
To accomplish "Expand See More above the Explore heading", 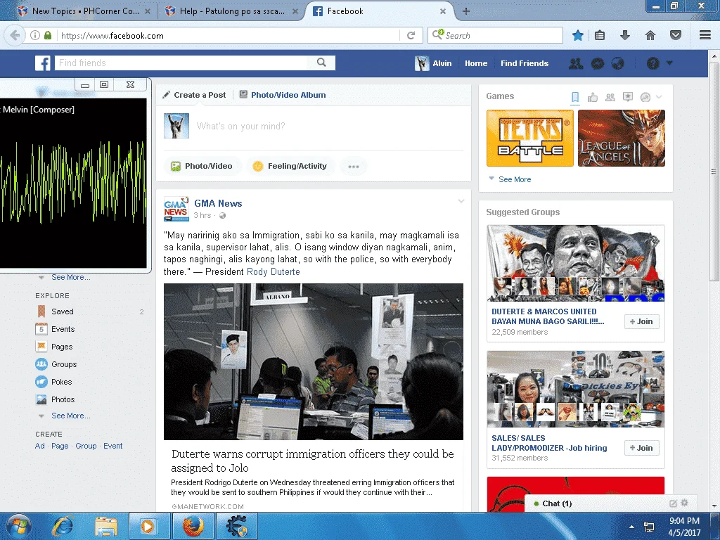I will pyautogui.click(x=71, y=277).
